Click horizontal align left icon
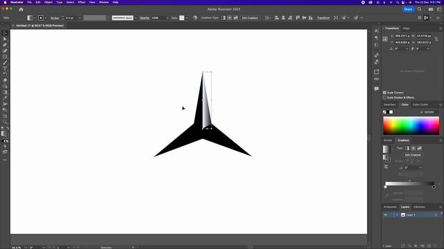The height and width of the screenshot is (249, 444). pyautogui.click(x=277, y=18)
